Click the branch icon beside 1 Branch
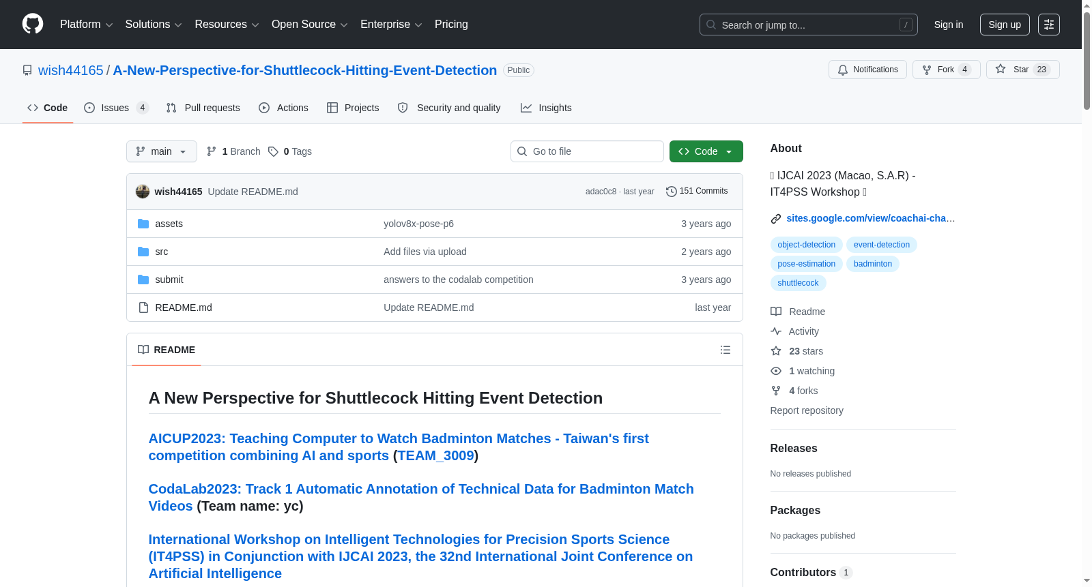The width and height of the screenshot is (1092, 587). coord(212,151)
